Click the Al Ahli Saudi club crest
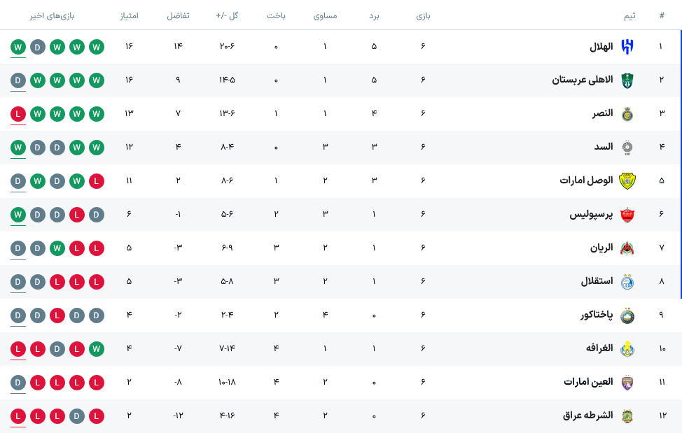 [627, 80]
